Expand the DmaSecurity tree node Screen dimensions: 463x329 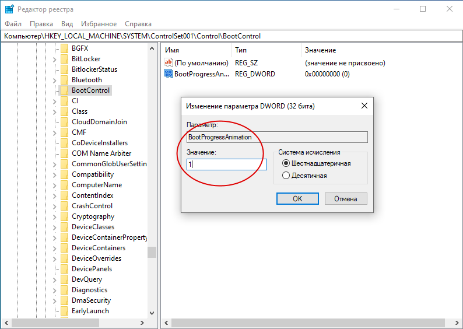pyautogui.click(x=54, y=301)
